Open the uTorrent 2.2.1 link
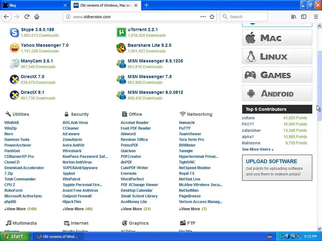 (143, 29)
